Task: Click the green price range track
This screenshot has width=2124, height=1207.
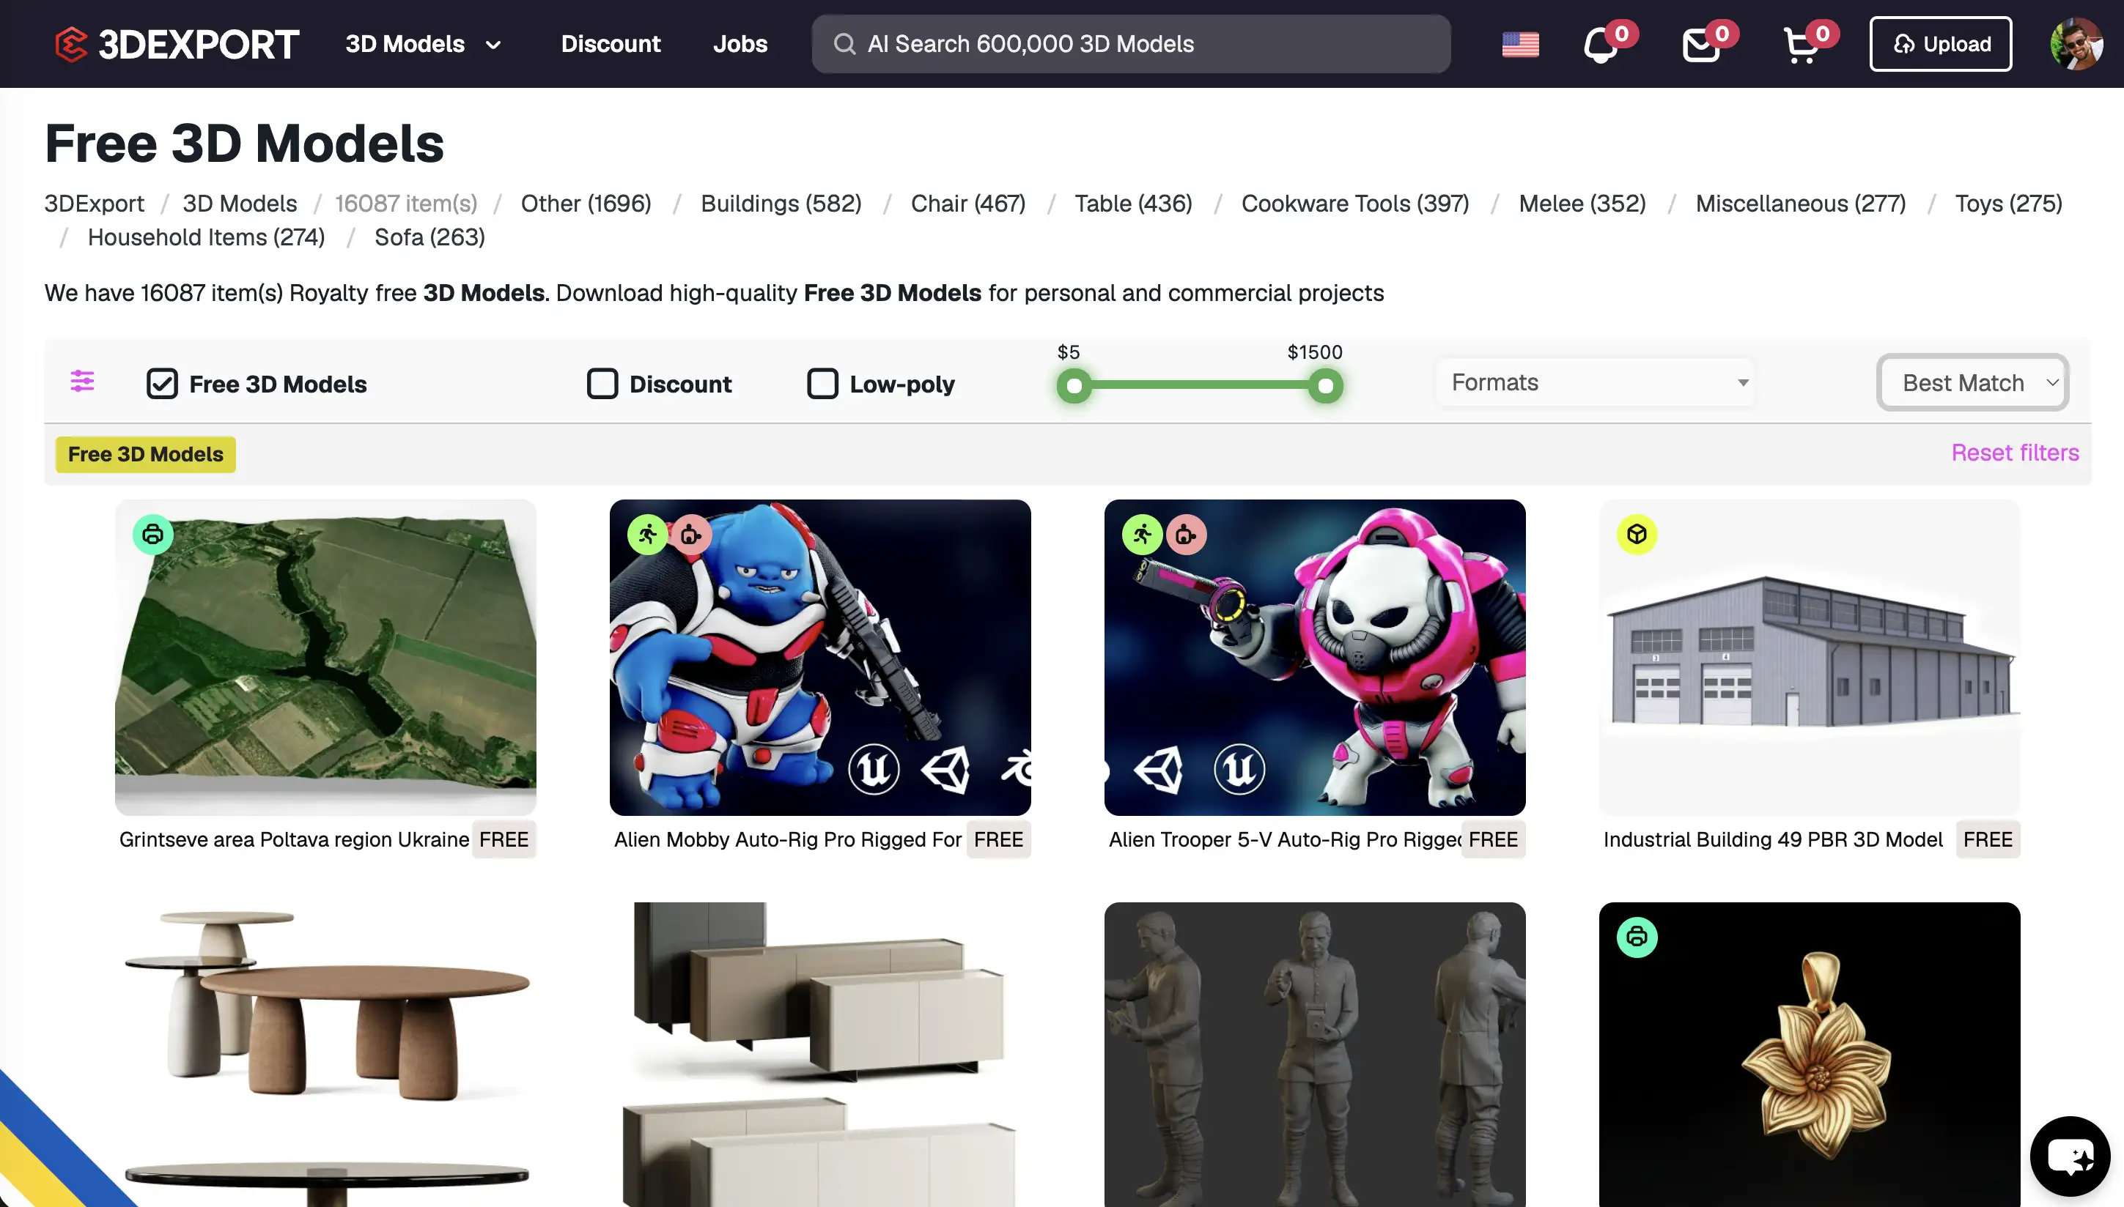Action: (1199, 385)
